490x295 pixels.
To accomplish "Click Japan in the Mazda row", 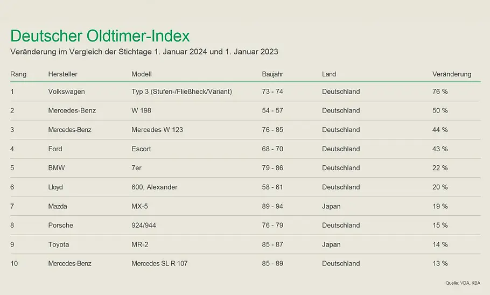I will pyautogui.click(x=331, y=207).
